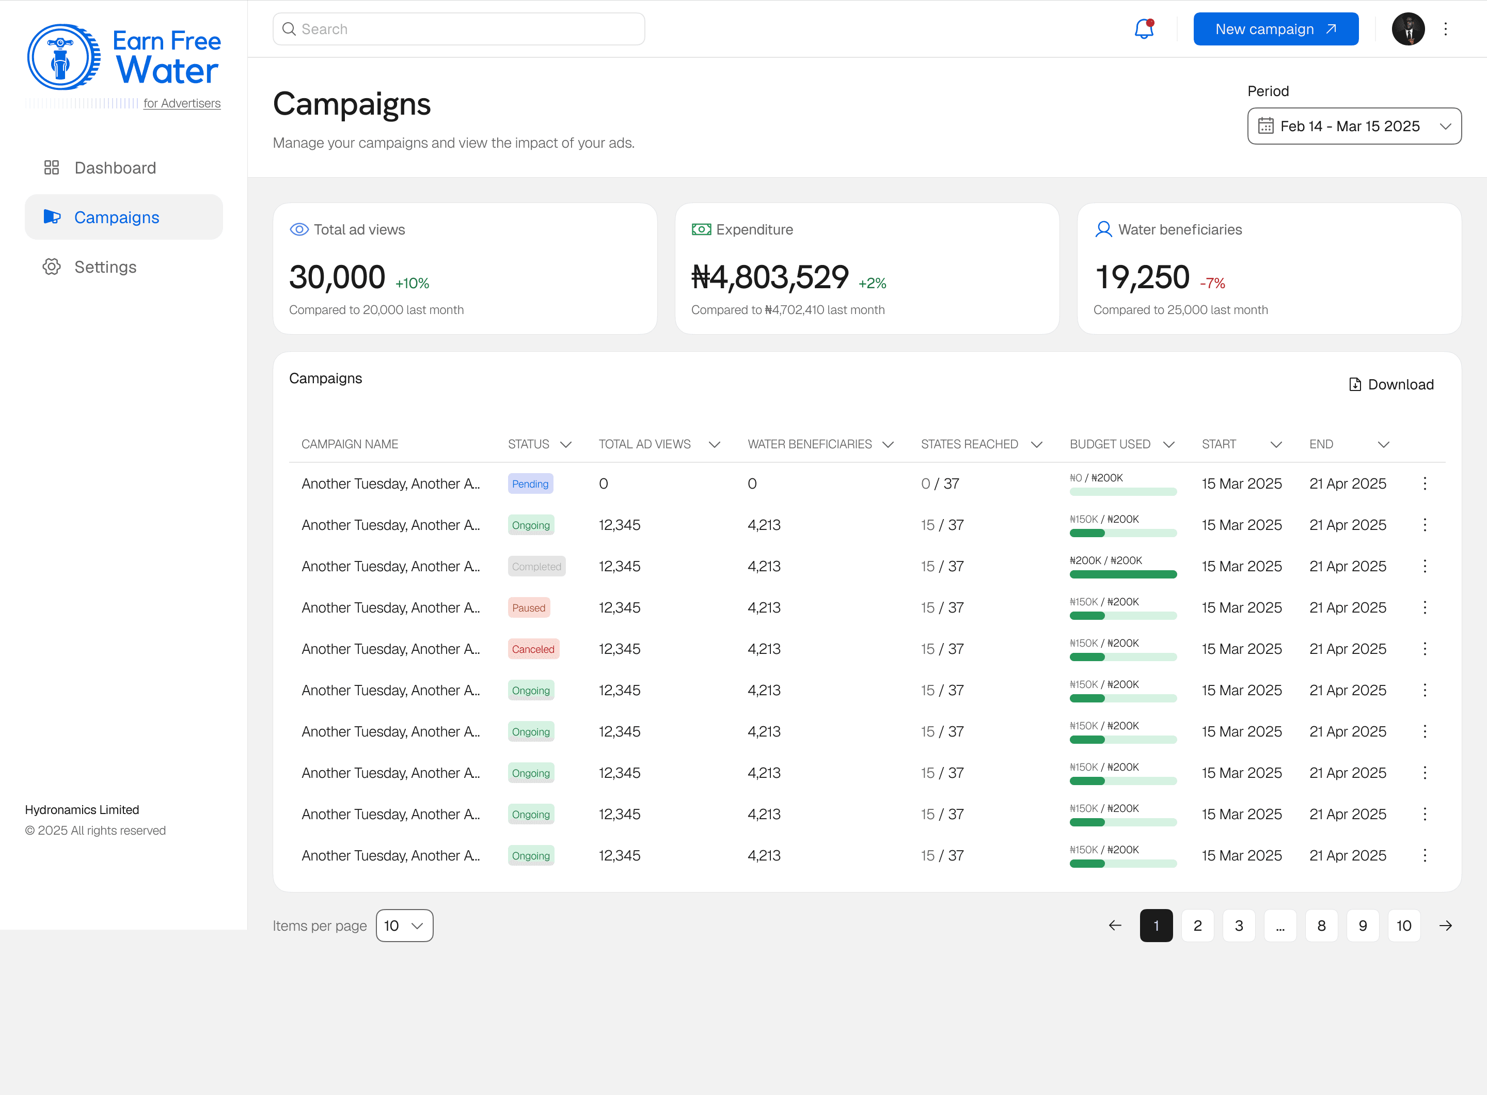Expand the Total Ad Views column sort
Image resolution: width=1487 pixels, height=1095 pixels.
tap(715, 445)
